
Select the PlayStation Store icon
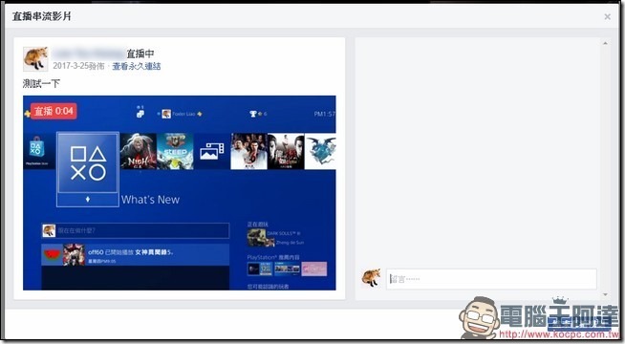(36, 151)
